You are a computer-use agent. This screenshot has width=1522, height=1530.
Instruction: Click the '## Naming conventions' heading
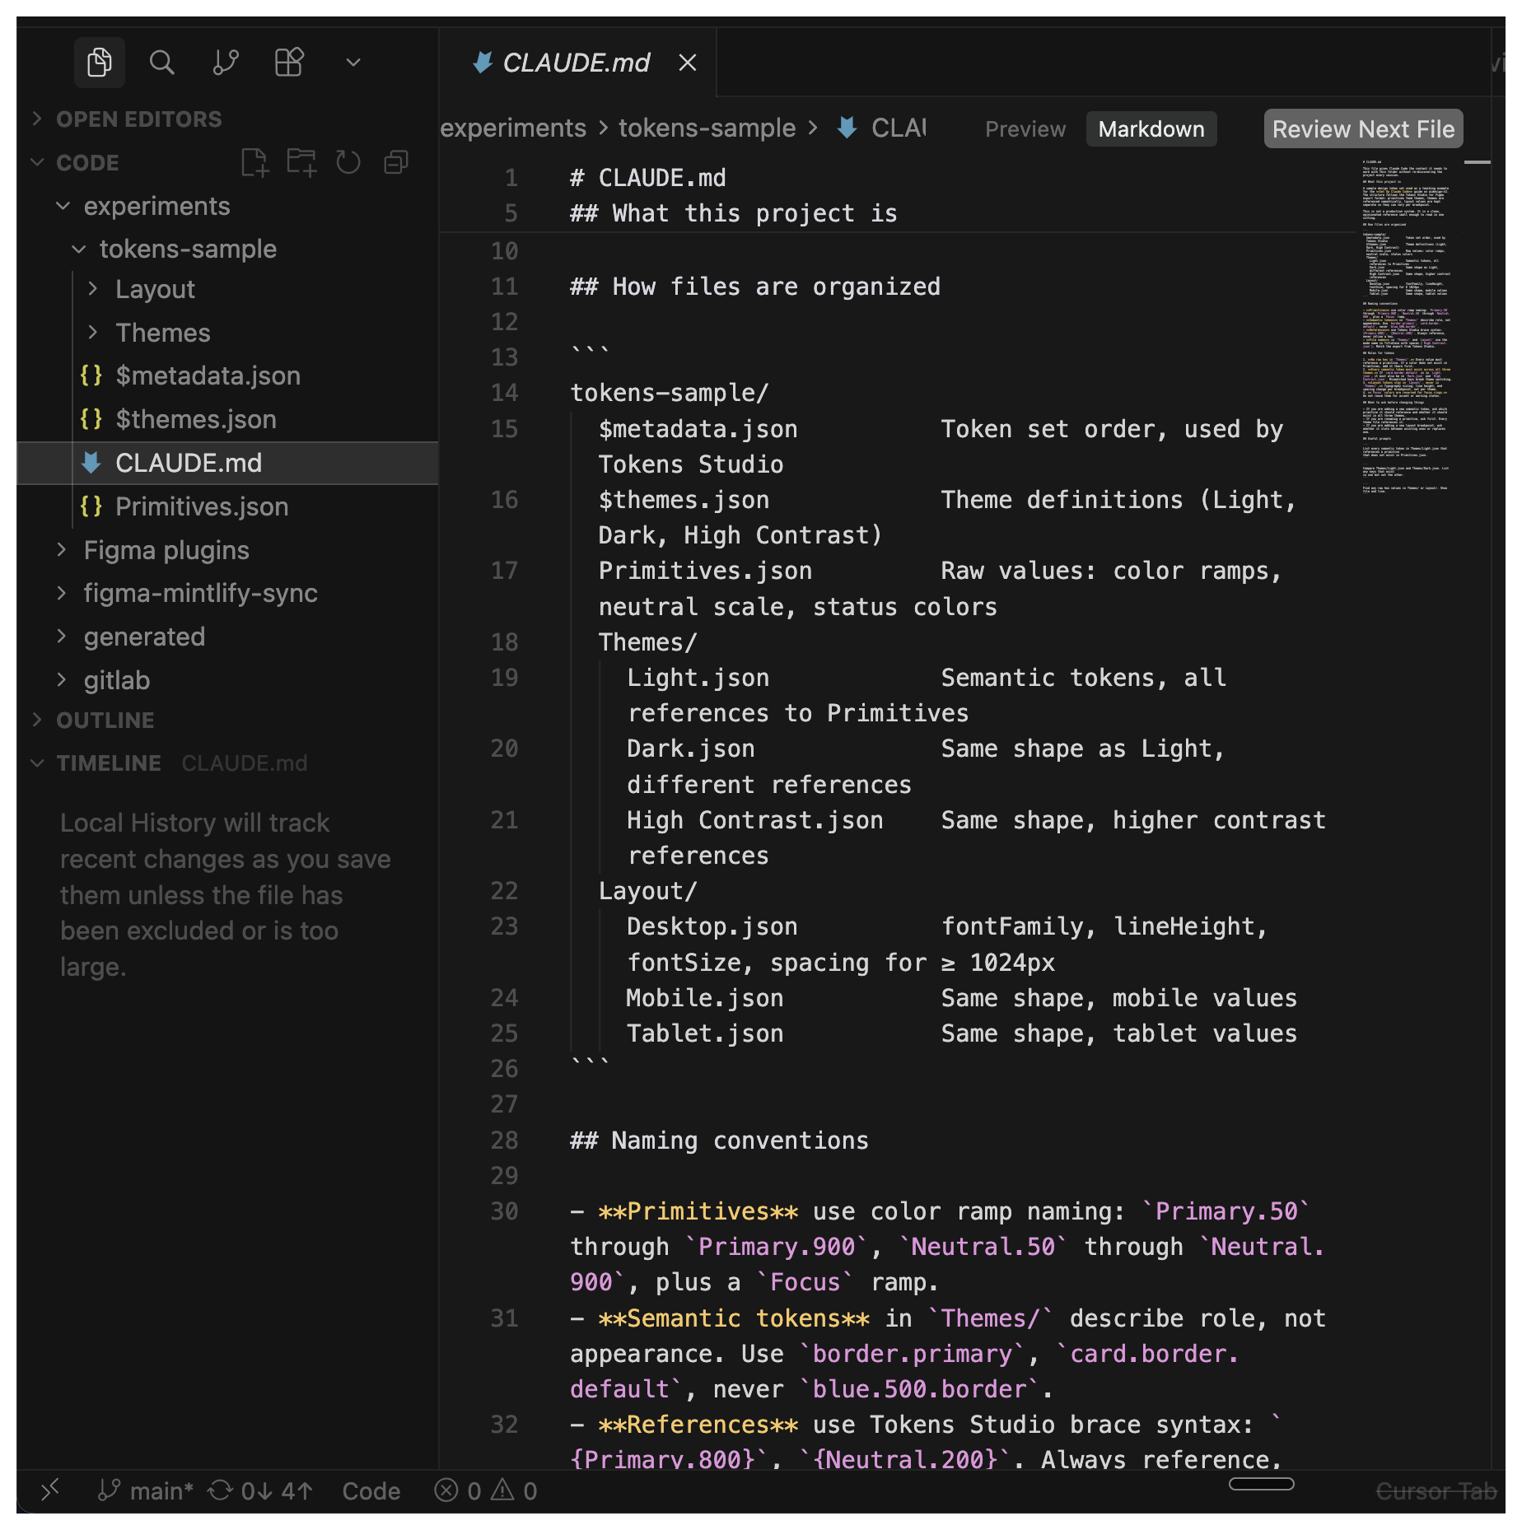click(719, 1141)
